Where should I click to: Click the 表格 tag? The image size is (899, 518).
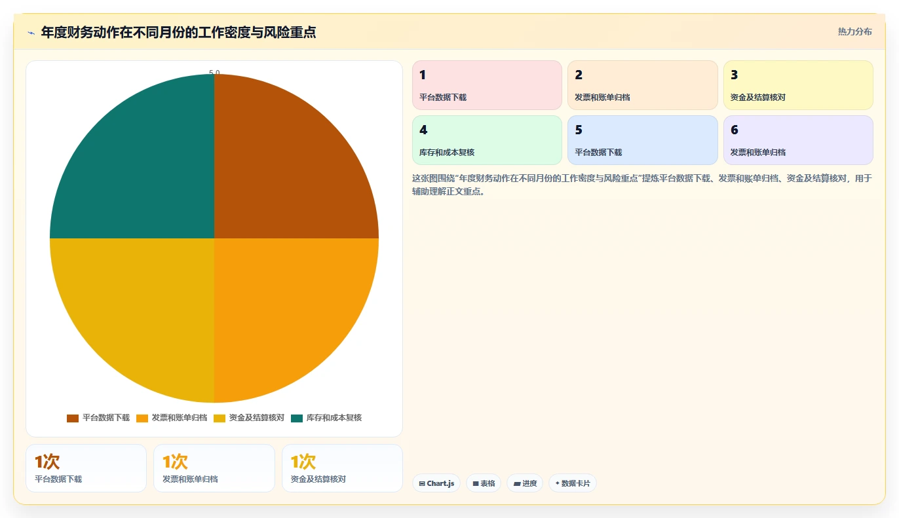point(484,483)
